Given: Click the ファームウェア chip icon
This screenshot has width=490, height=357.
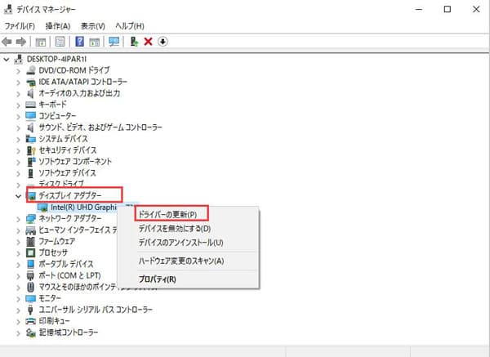Looking at the screenshot, I should [x=31, y=241].
